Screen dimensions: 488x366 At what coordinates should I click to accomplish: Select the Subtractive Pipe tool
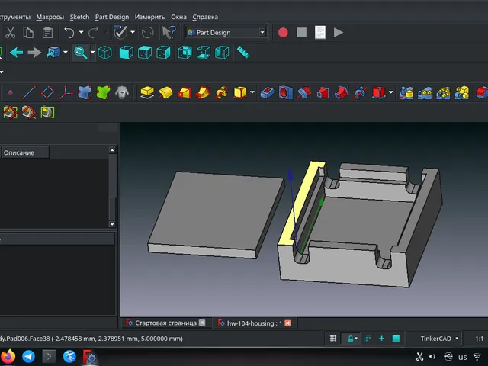tap(342, 92)
